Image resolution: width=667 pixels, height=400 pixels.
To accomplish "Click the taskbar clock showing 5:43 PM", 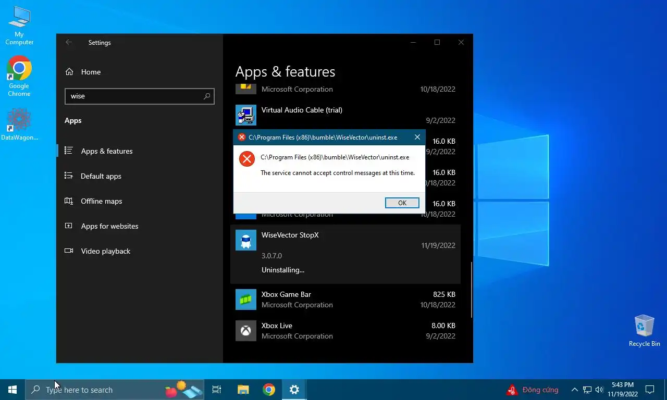I will [x=622, y=390].
